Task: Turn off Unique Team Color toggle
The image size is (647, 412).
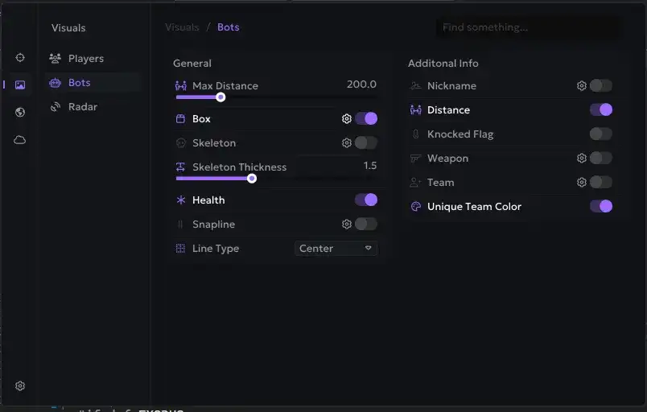Action: click(600, 207)
